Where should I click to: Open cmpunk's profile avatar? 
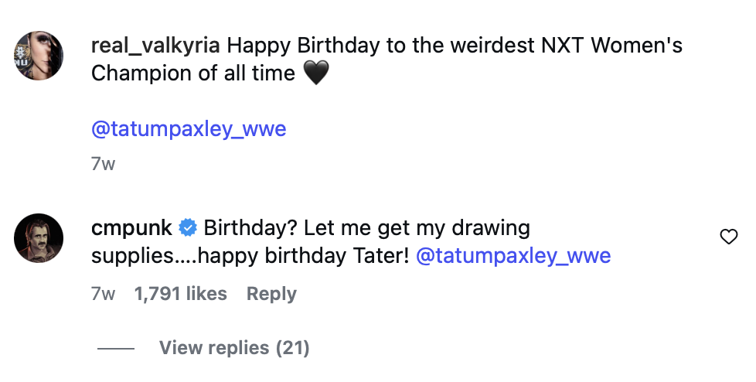click(39, 237)
